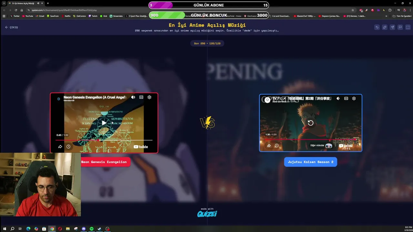The height and width of the screenshot is (232, 413).
Task: Click share arrow on Jujutsu Kaisen video
Action: [269, 146]
